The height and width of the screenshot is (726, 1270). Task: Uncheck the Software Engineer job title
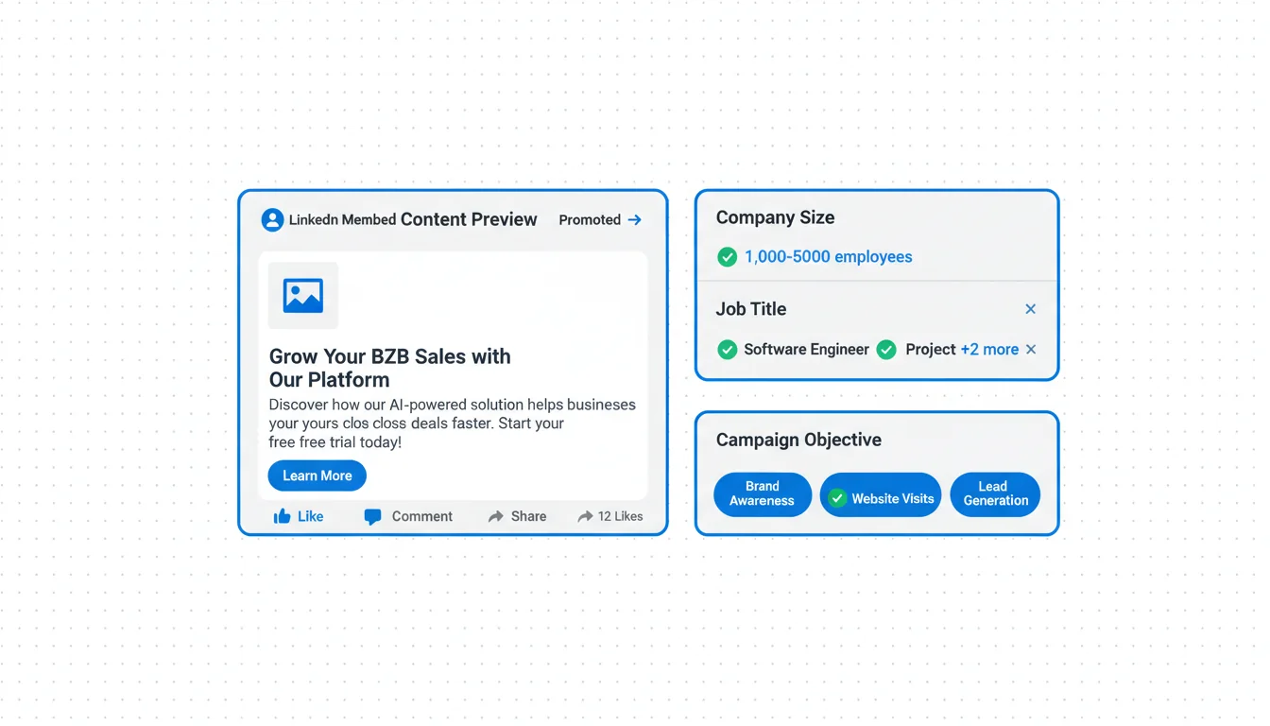(727, 350)
